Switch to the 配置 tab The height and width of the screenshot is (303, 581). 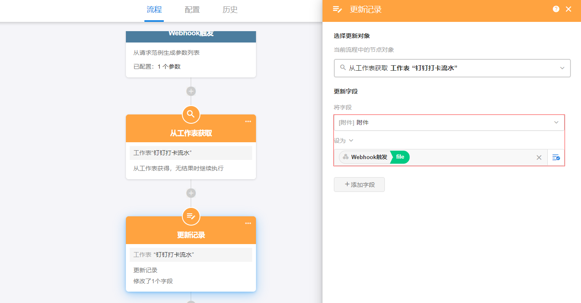pyautogui.click(x=192, y=10)
